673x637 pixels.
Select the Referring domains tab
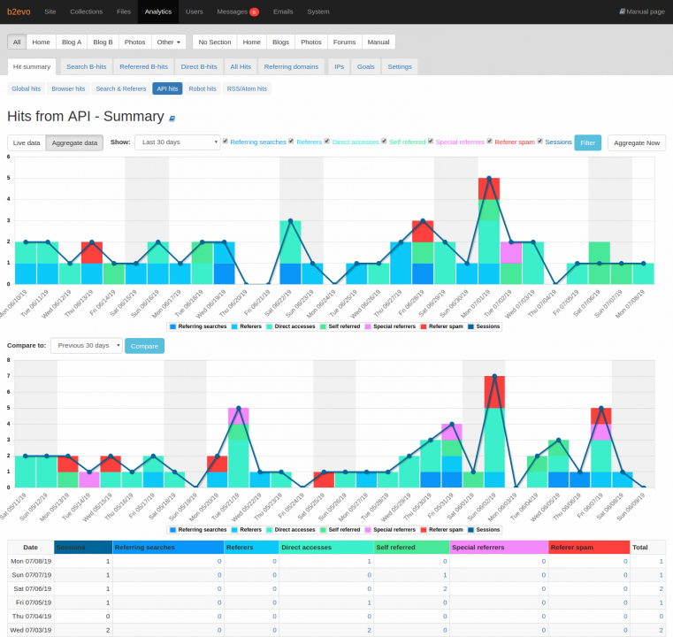click(291, 66)
